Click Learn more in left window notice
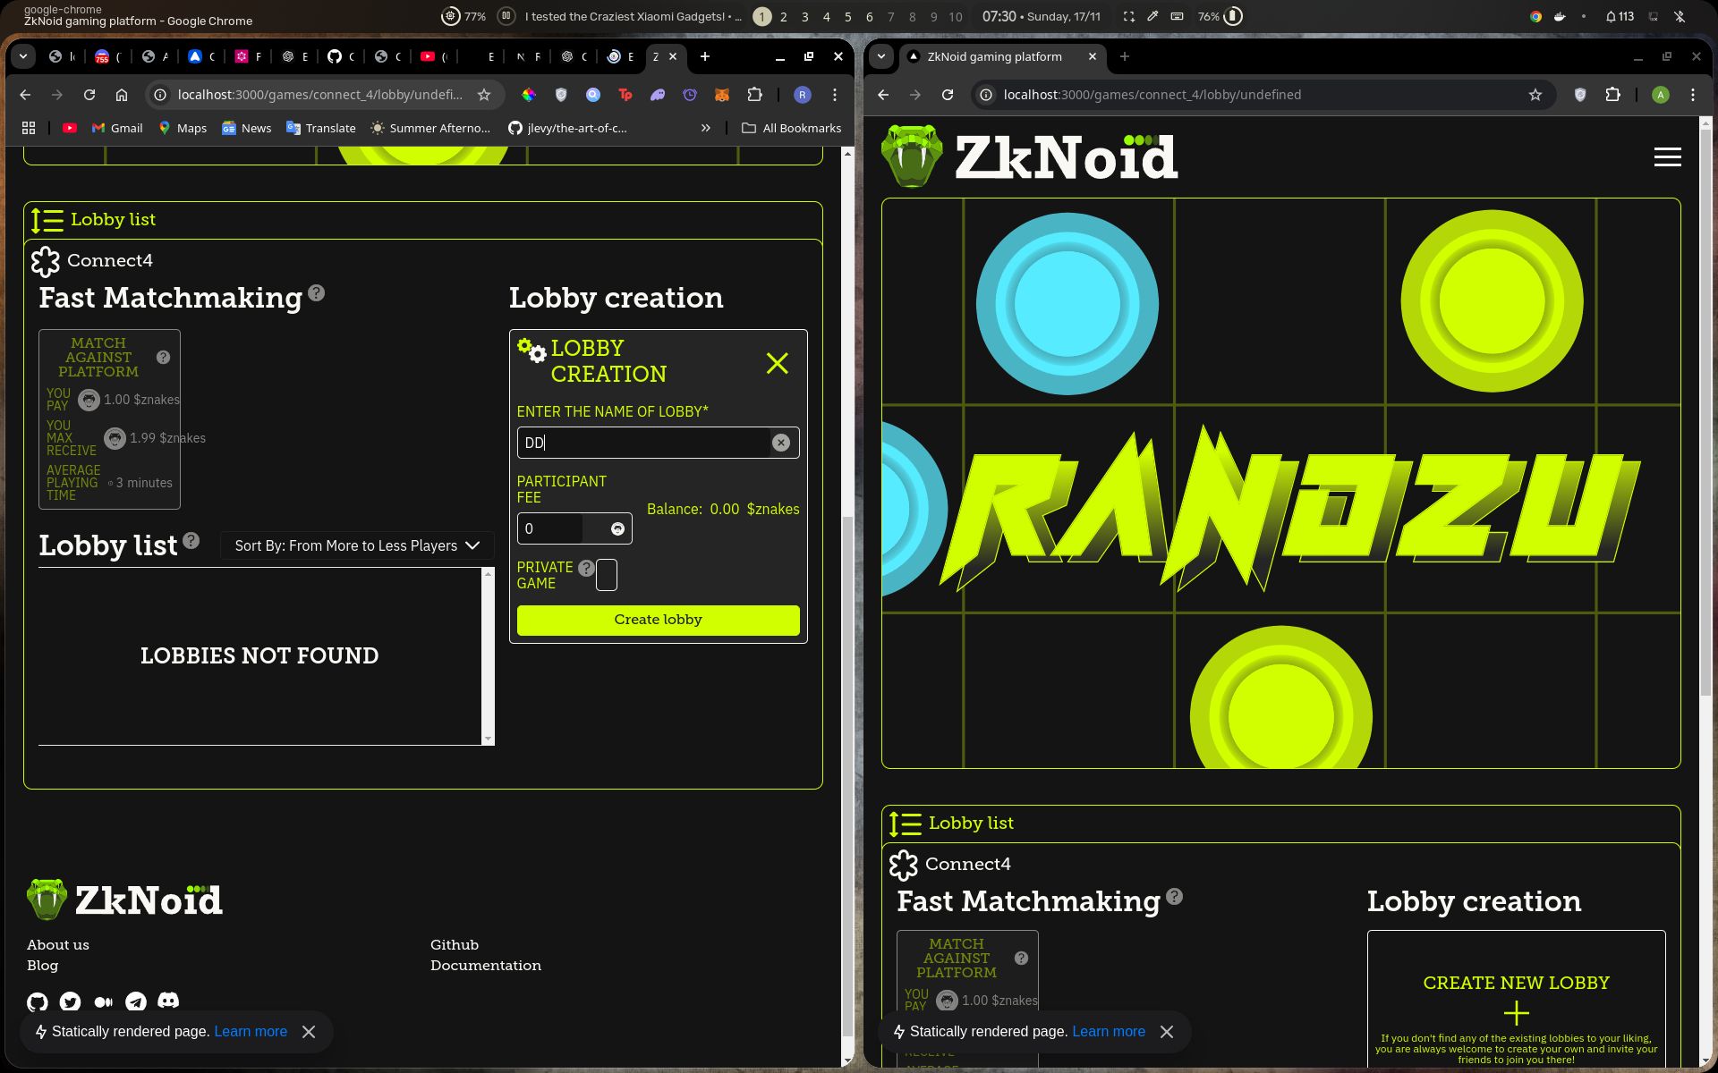The image size is (1718, 1073). pyautogui.click(x=251, y=1031)
